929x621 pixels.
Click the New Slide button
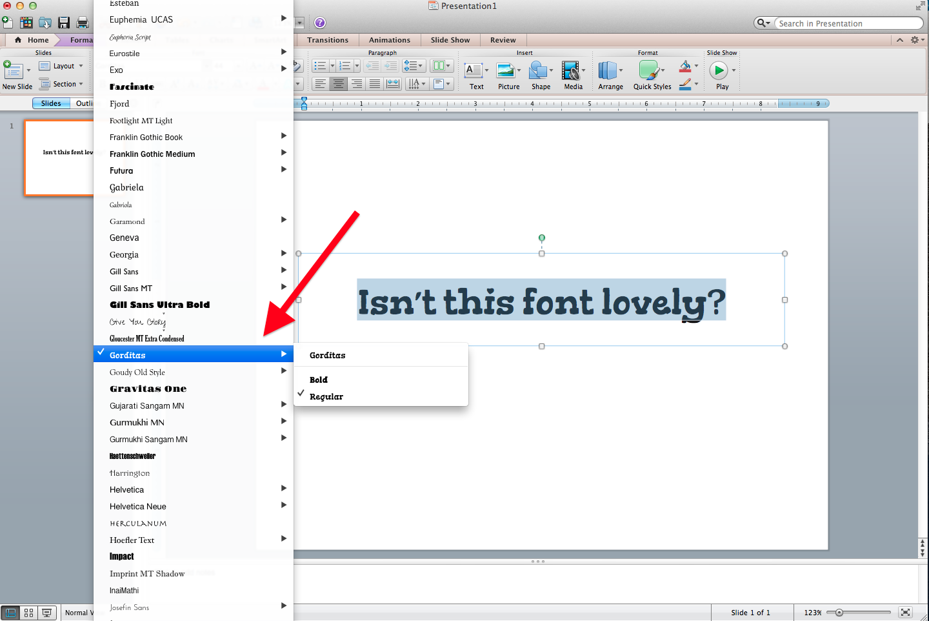(14, 72)
